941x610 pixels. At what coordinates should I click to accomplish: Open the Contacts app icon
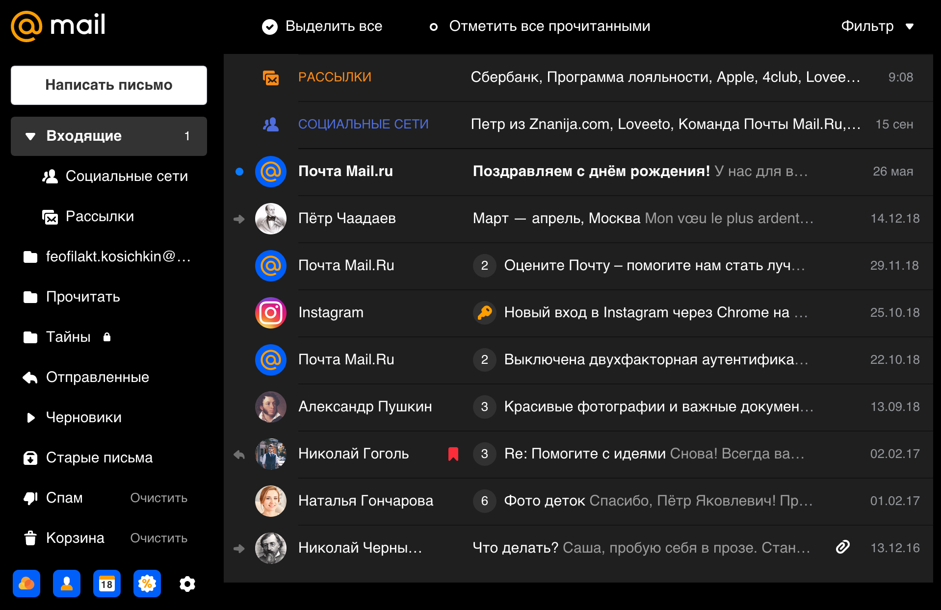click(67, 584)
